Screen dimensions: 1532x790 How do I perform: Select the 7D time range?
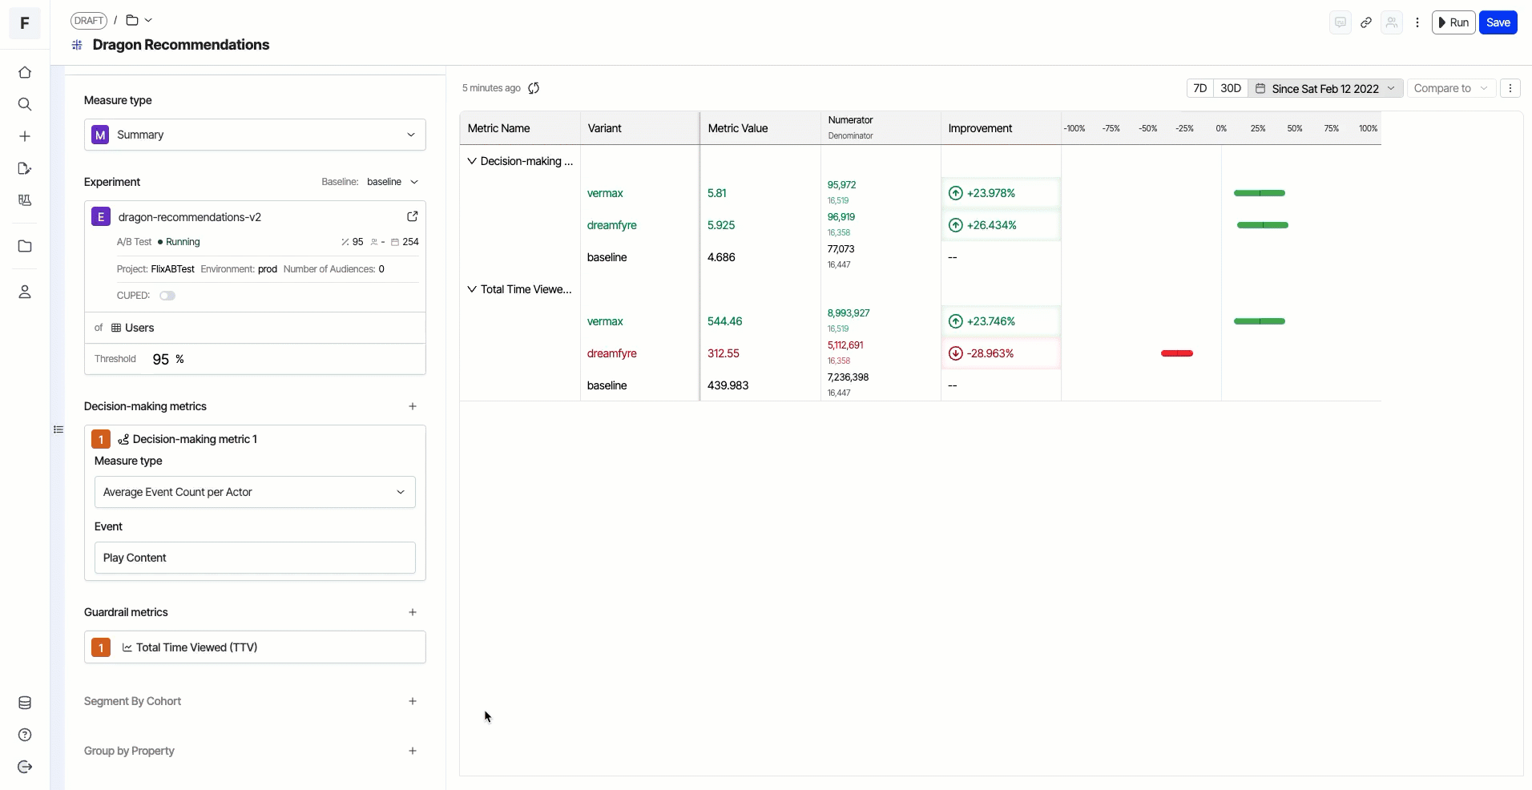click(x=1199, y=88)
